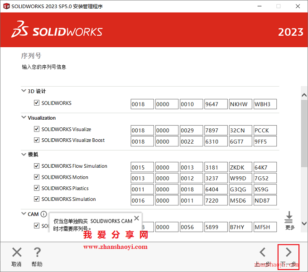Click the Cancel X icon

point(17,252)
